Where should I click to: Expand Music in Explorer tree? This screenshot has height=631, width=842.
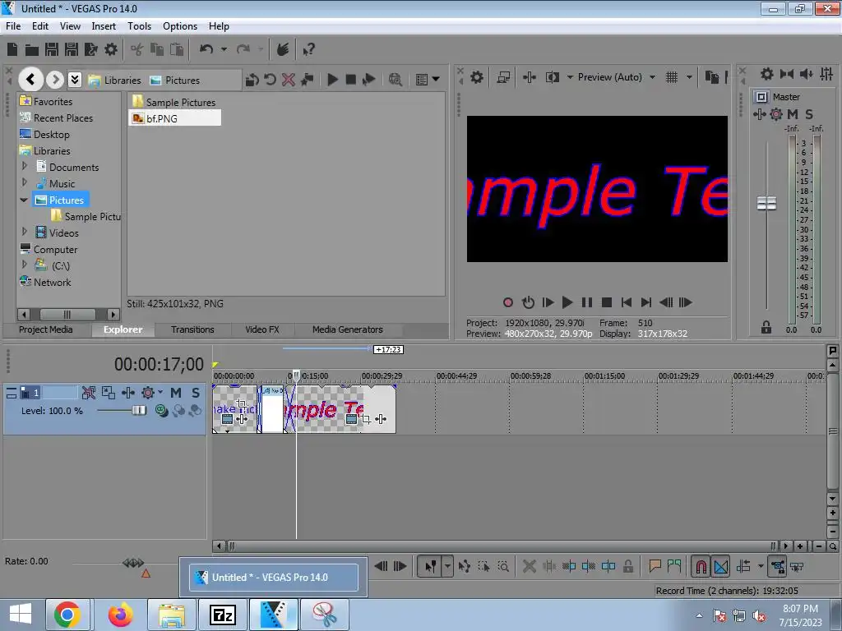tap(25, 183)
